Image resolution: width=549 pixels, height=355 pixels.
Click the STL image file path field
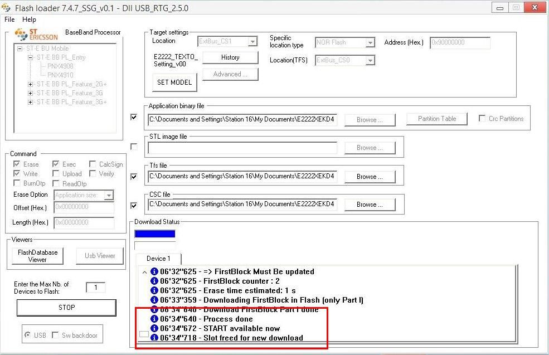click(x=242, y=148)
